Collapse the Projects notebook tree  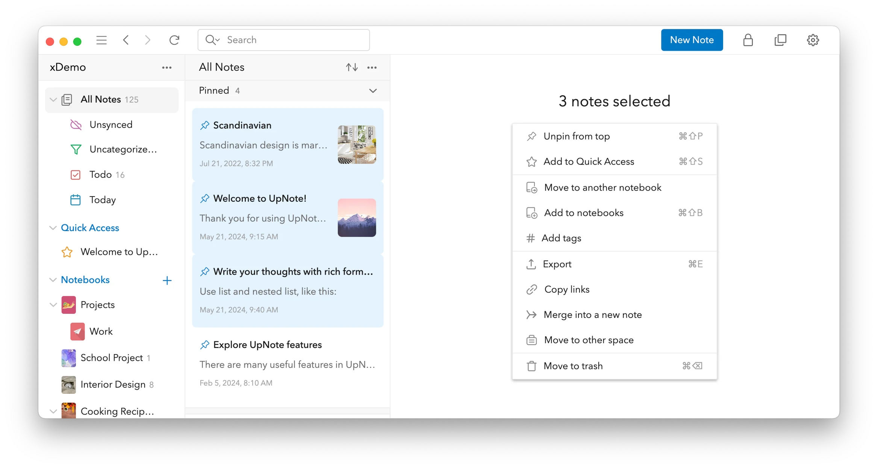point(53,305)
